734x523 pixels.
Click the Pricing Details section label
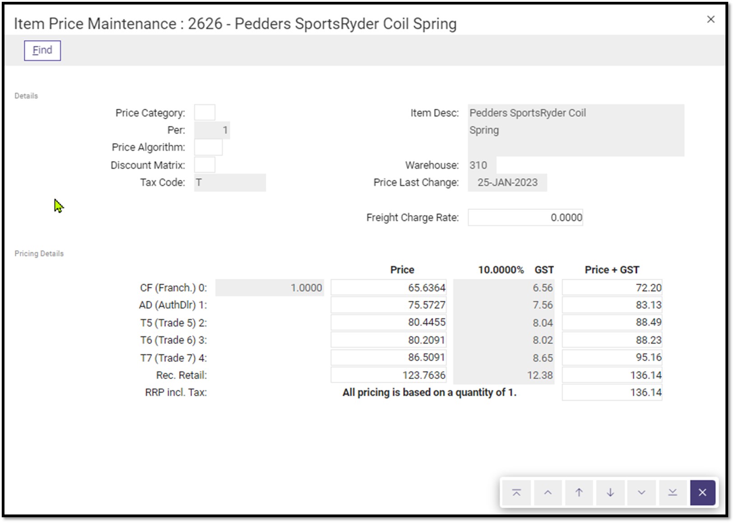coord(39,254)
